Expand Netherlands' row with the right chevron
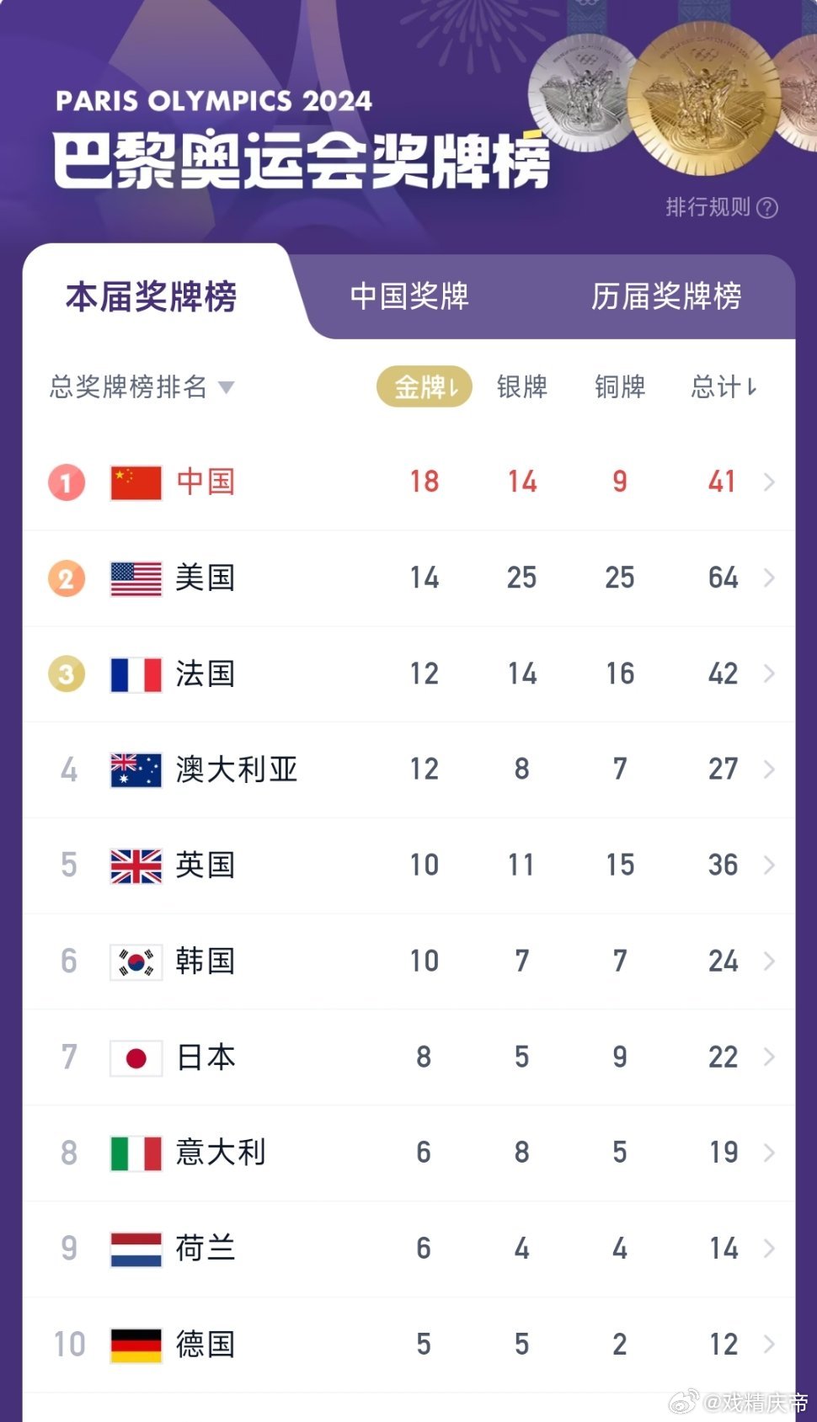This screenshot has height=1422, width=817. pos(769,1249)
